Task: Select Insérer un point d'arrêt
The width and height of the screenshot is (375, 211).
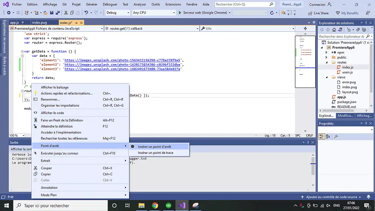Action: (x=154, y=147)
